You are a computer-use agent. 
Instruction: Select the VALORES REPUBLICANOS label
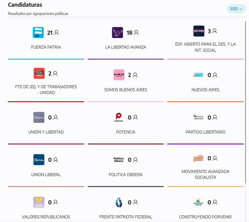[46, 217]
